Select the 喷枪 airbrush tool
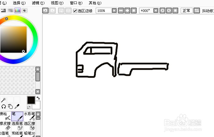Viewport: 214px width, 137px height. click(x=5, y=116)
